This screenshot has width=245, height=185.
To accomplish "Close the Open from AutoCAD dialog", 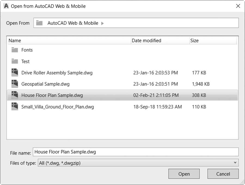I will [238, 6].
